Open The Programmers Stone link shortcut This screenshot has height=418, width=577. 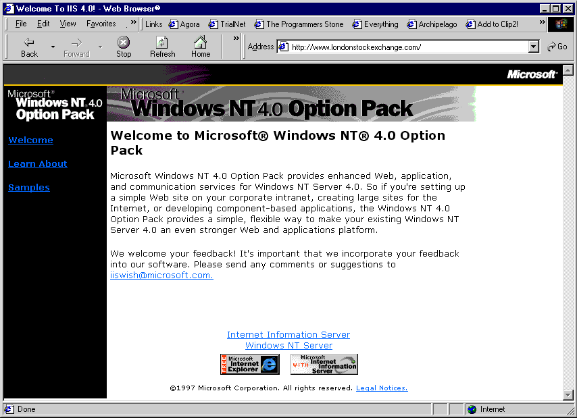coord(299,24)
